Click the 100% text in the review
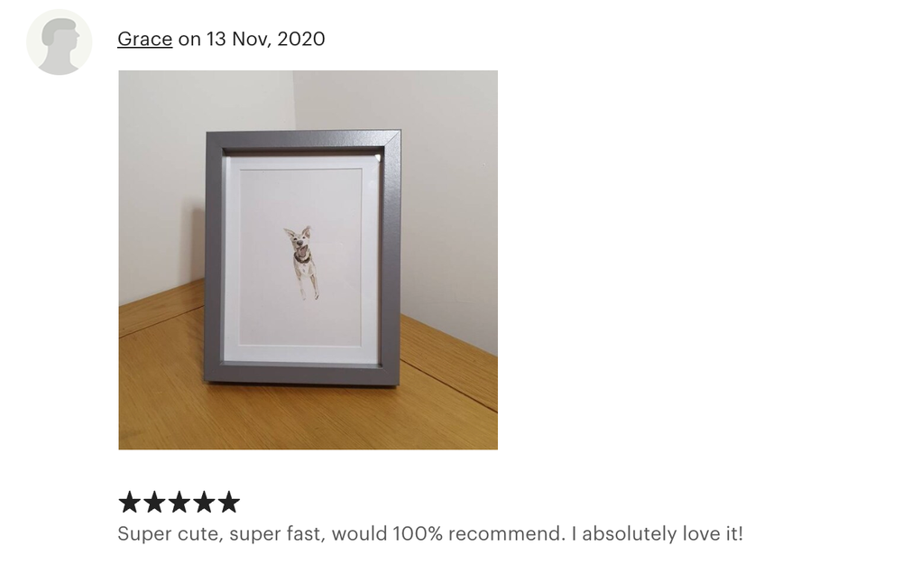The width and height of the screenshot is (902, 574). (x=419, y=533)
